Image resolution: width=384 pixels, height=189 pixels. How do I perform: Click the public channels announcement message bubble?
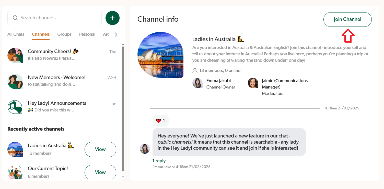tap(229, 142)
